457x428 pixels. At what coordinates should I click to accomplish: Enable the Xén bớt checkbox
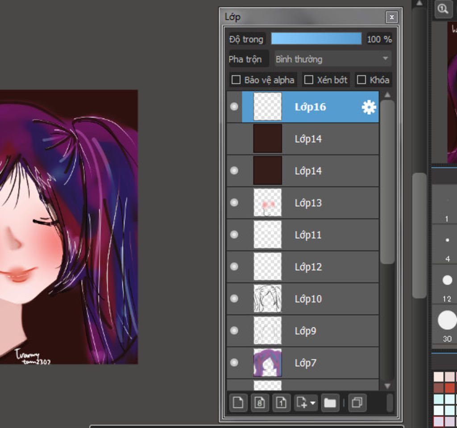click(x=308, y=80)
